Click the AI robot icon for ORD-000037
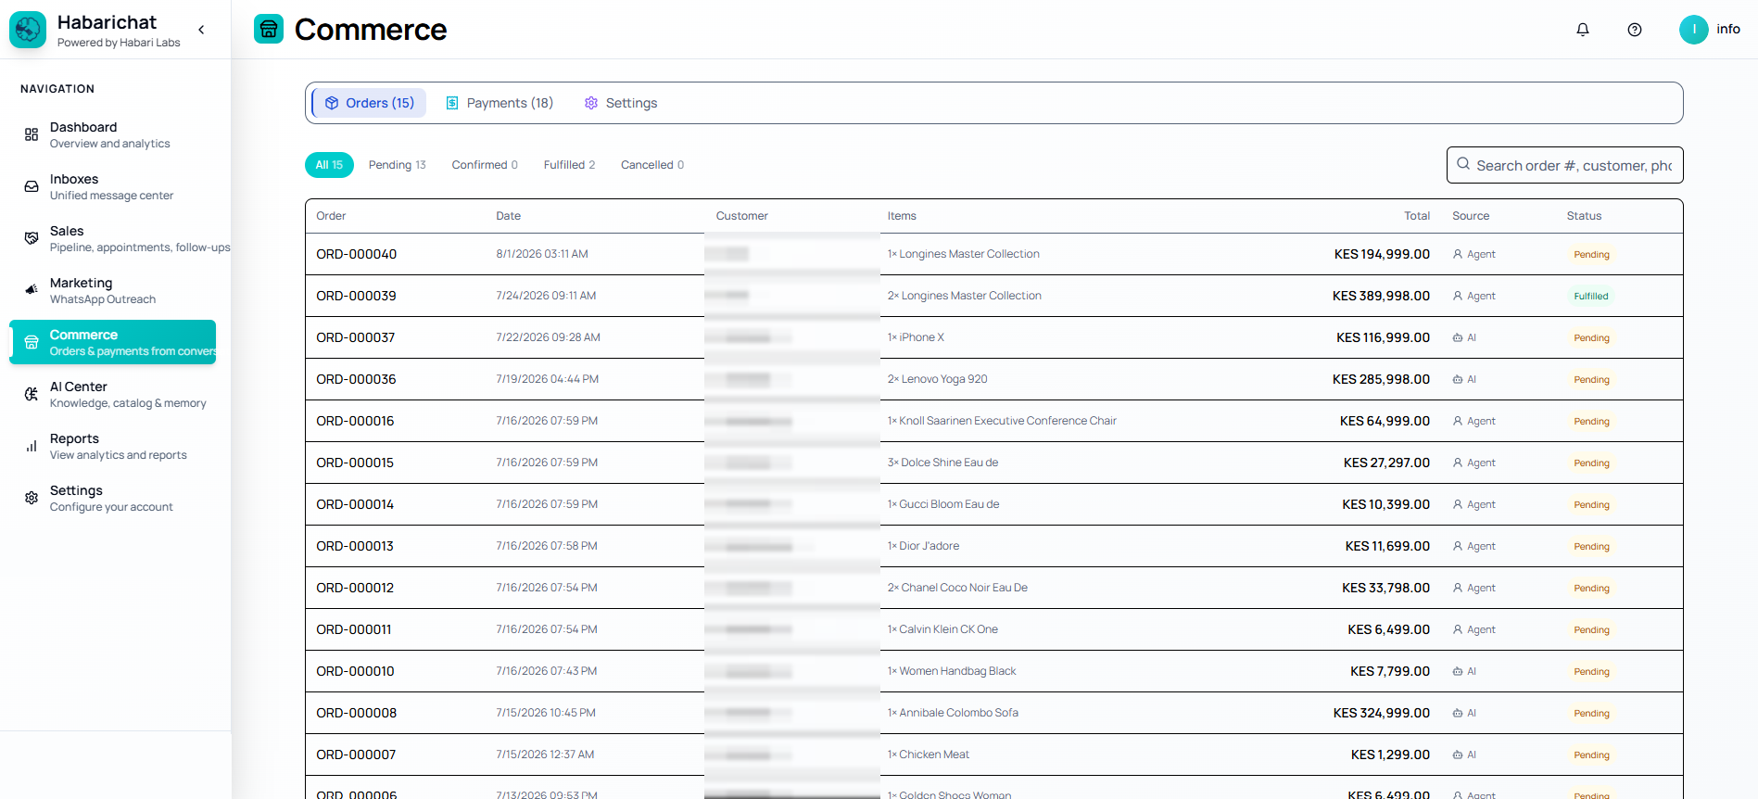The width and height of the screenshot is (1758, 799). pos(1458,337)
